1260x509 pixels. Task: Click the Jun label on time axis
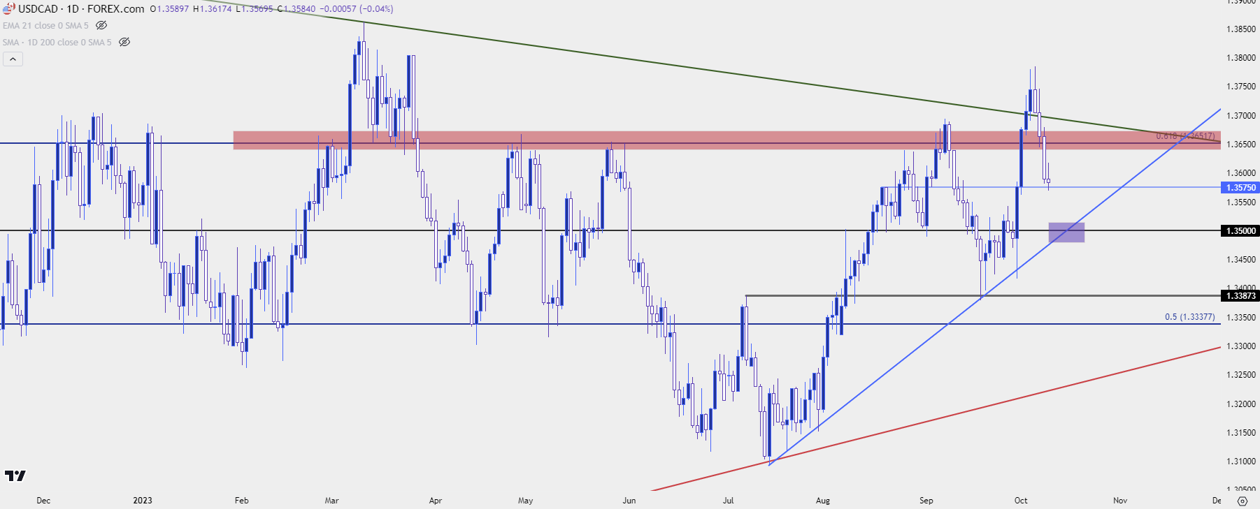click(629, 501)
